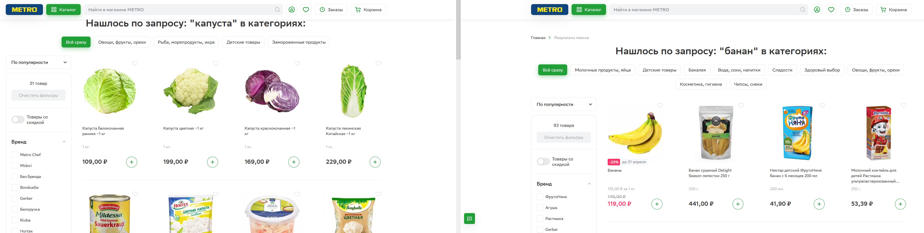Open profile icon in left window header

(292, 10)
